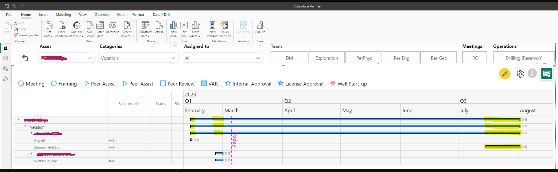Click Copy in the Clipboard group
The width and height of the screenshot is (558, 172).
[20, 29]
